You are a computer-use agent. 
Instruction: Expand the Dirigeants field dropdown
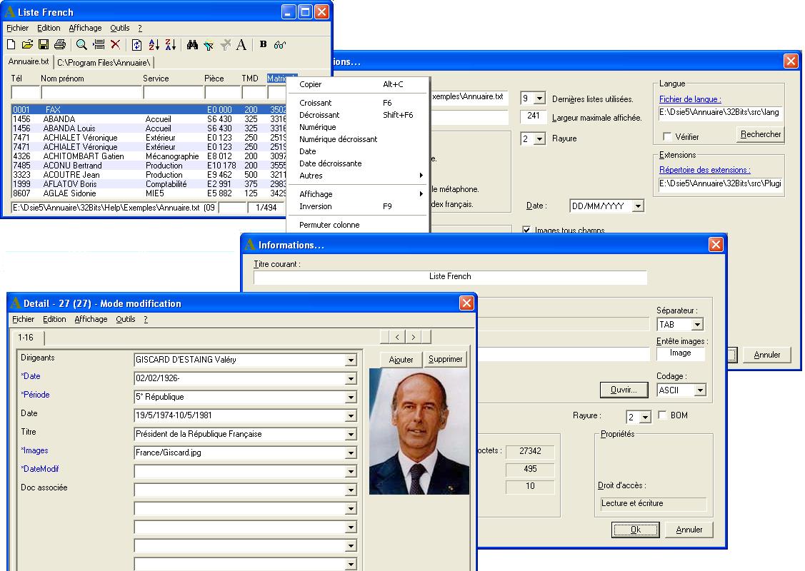coord(351,360)
